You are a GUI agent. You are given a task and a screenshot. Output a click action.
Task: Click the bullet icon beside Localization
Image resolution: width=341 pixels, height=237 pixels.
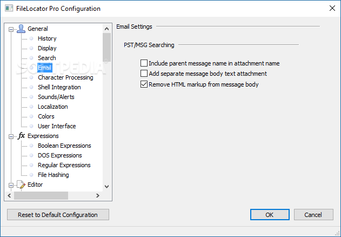pyautogui.click(x=31, y=107)
